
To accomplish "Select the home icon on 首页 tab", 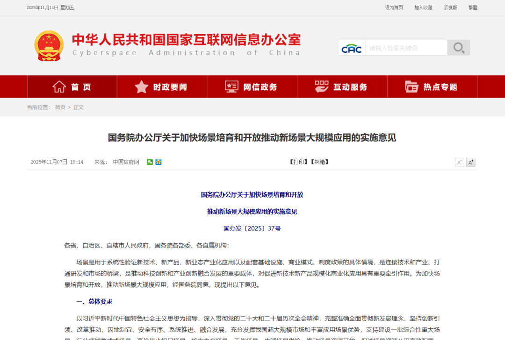I will click(x=59, y=86).
